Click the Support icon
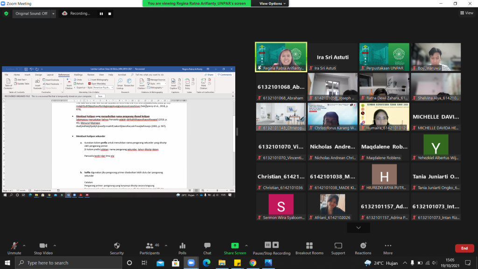The height and width of the screenshot is (269, 478). pyautogui.click(x=338, y=246)
